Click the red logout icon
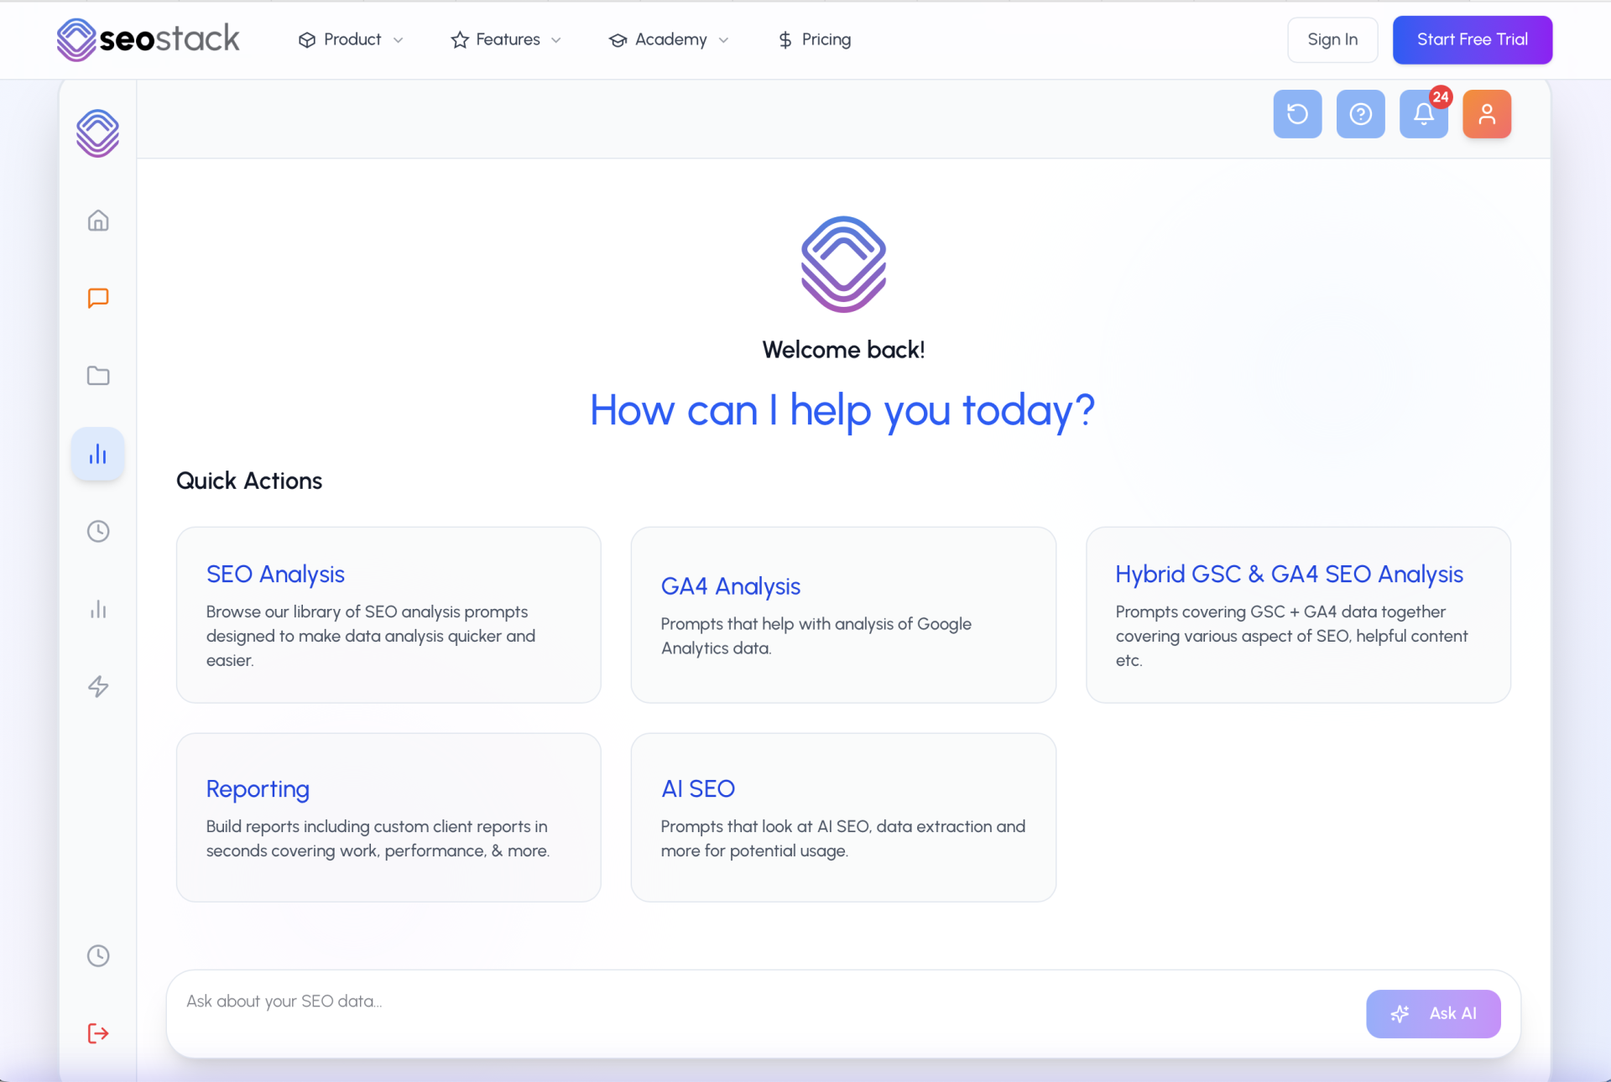 point(98,1033)
